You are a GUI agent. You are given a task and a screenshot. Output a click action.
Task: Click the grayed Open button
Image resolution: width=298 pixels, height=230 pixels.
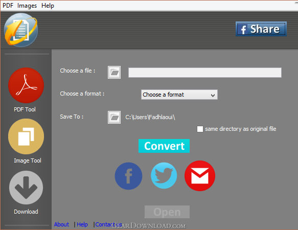(167, 212)
